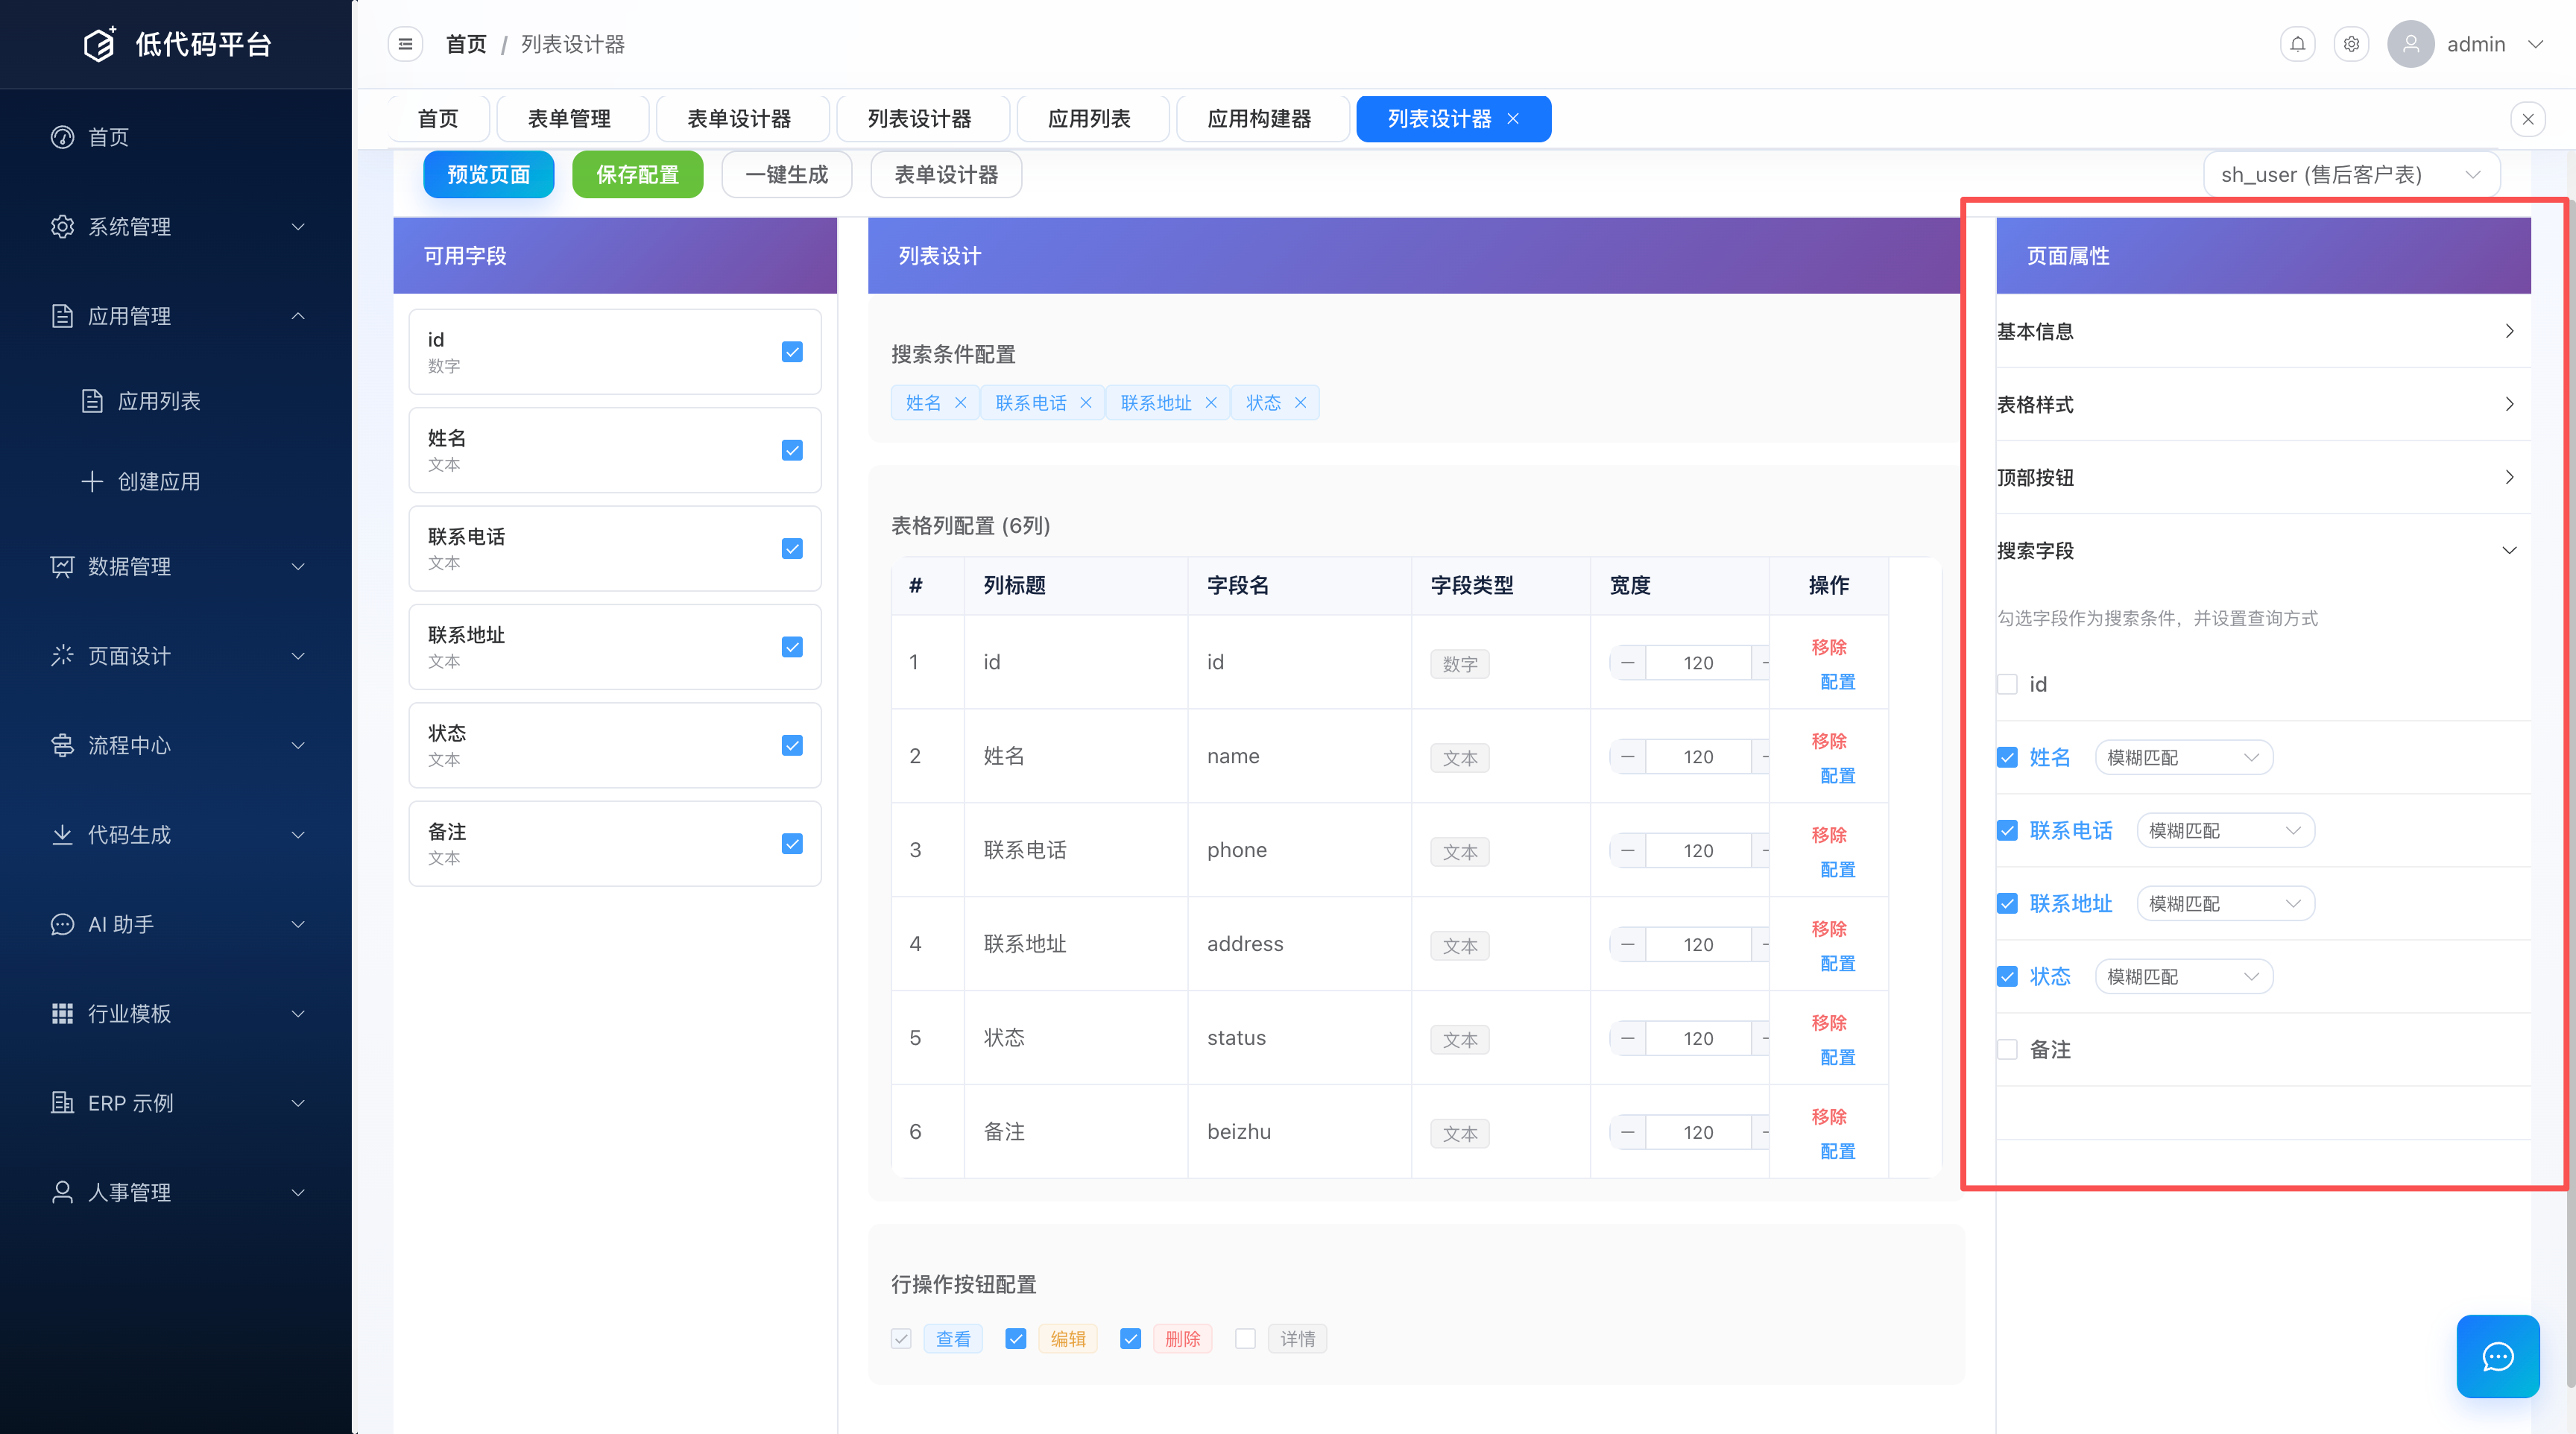The width and height of the screenshot is (2576, 1434).
Task: Uncheck the 备注 available field
Action: point(792,843)
